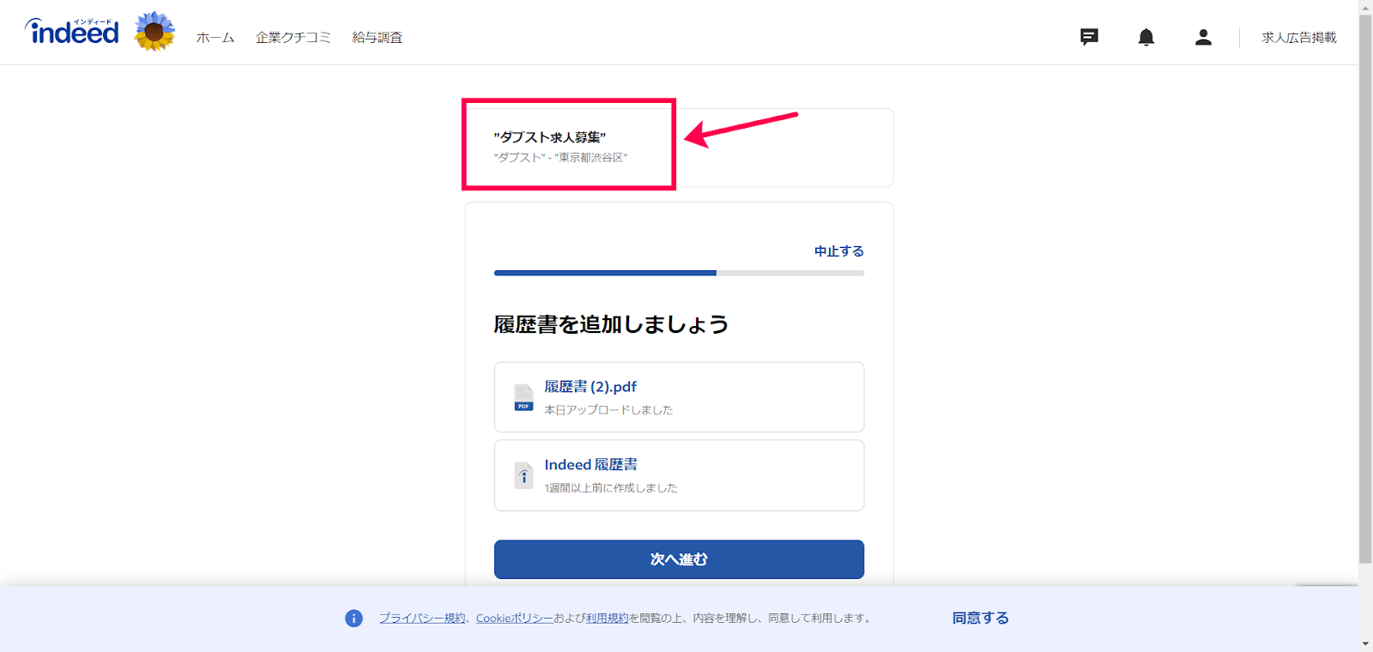Open the account profile icon
The height and width of the screenshot is (652, 1373).
point(1203,37)
